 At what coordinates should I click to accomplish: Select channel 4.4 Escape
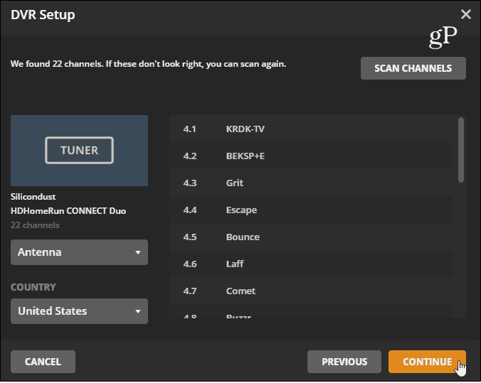tap(311, 210)
